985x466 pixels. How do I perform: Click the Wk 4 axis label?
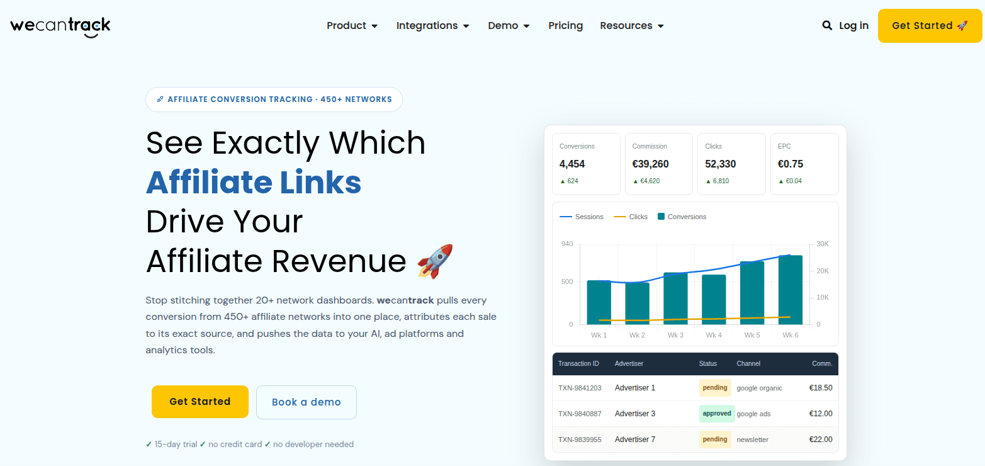click(714, 335)
